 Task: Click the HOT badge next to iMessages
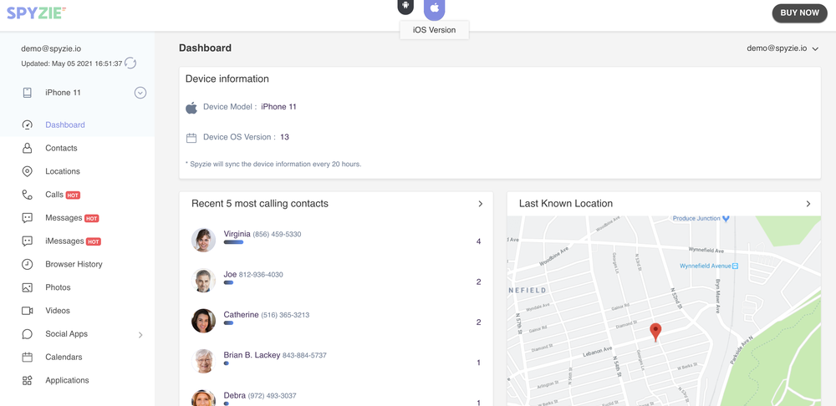click(94, 242)
